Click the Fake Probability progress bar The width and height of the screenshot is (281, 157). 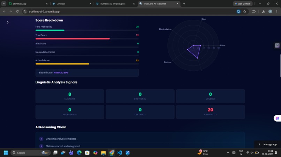click(87, 30)
